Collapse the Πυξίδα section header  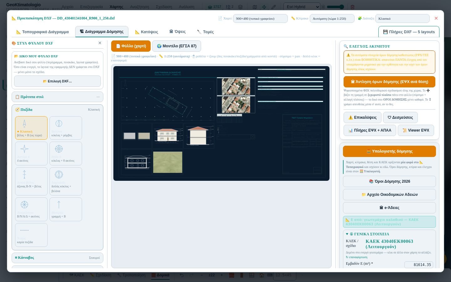pos(57,110)
